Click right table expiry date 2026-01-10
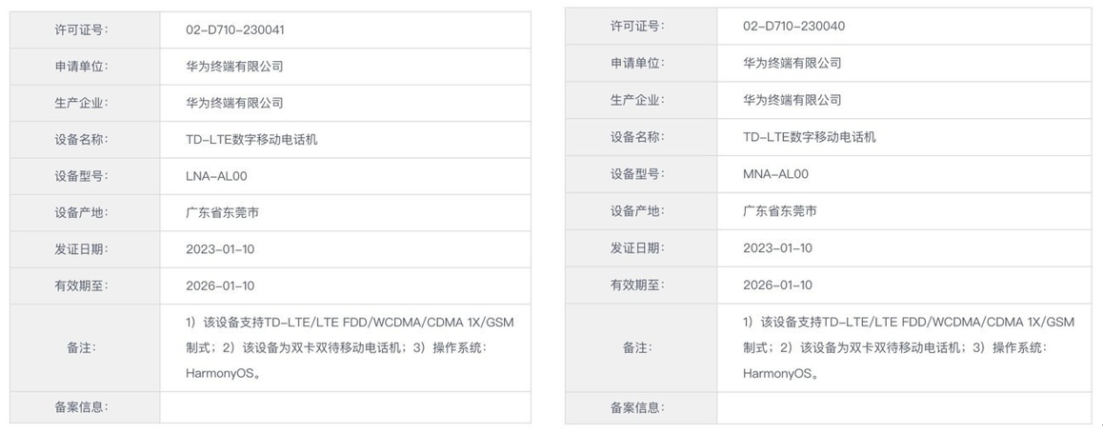Image resolution: width=1103 pixels, height=433 pixels. (777, 285)
